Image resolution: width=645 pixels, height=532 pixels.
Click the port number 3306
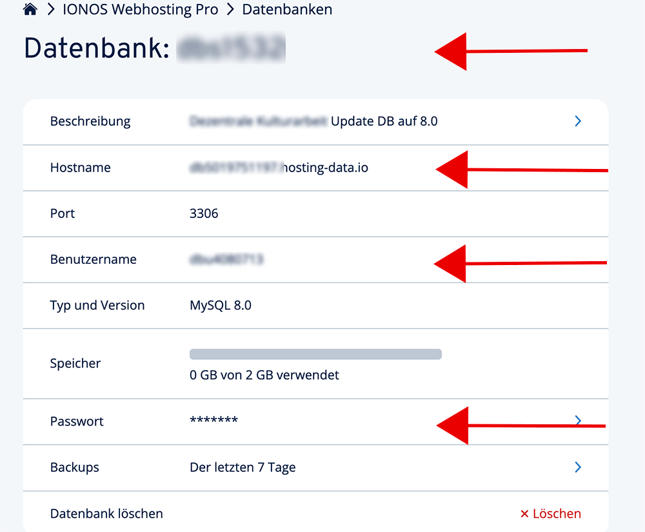[x=204, y=213]
